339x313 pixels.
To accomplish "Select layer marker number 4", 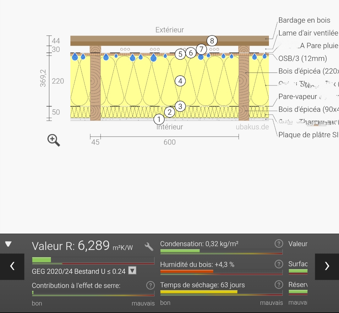I will coord(180,81).
